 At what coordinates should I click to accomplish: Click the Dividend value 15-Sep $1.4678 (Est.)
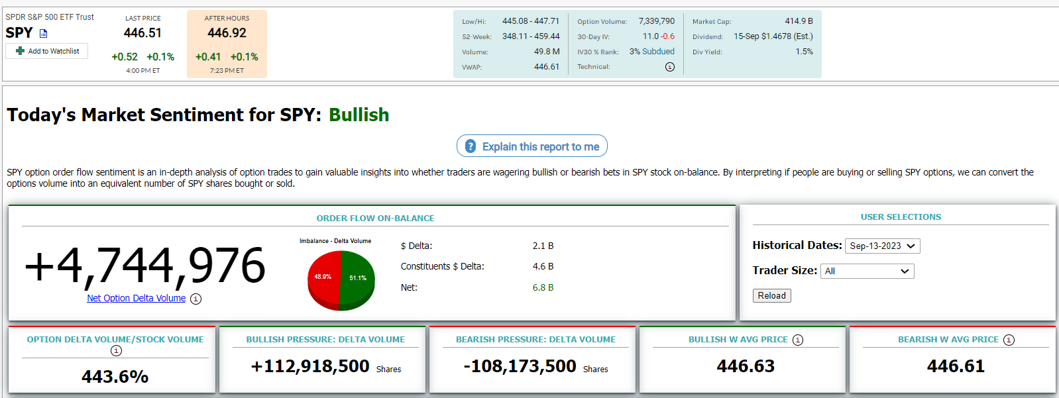point(773,36)
